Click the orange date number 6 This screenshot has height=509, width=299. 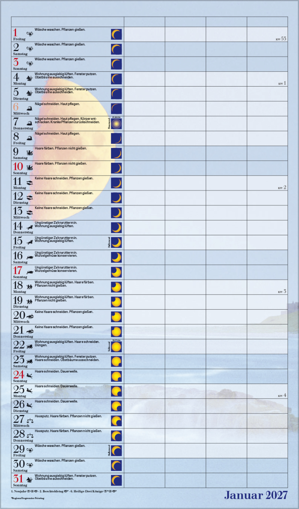click(16, 107)
